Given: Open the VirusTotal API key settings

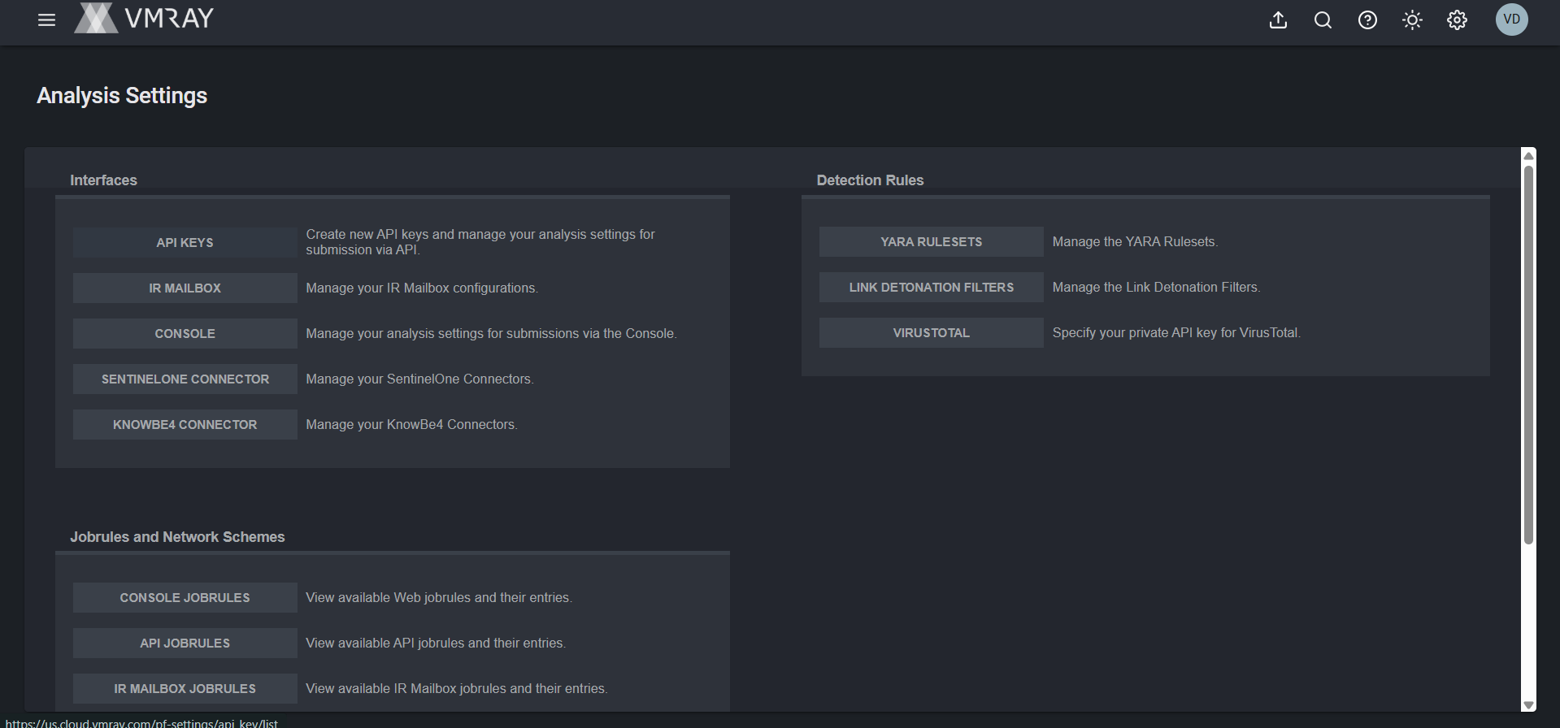Looking at the screenshot, I should (x=931, y=332).
